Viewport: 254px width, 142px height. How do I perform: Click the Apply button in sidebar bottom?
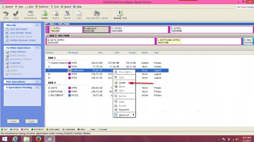(x=31, y=121)
